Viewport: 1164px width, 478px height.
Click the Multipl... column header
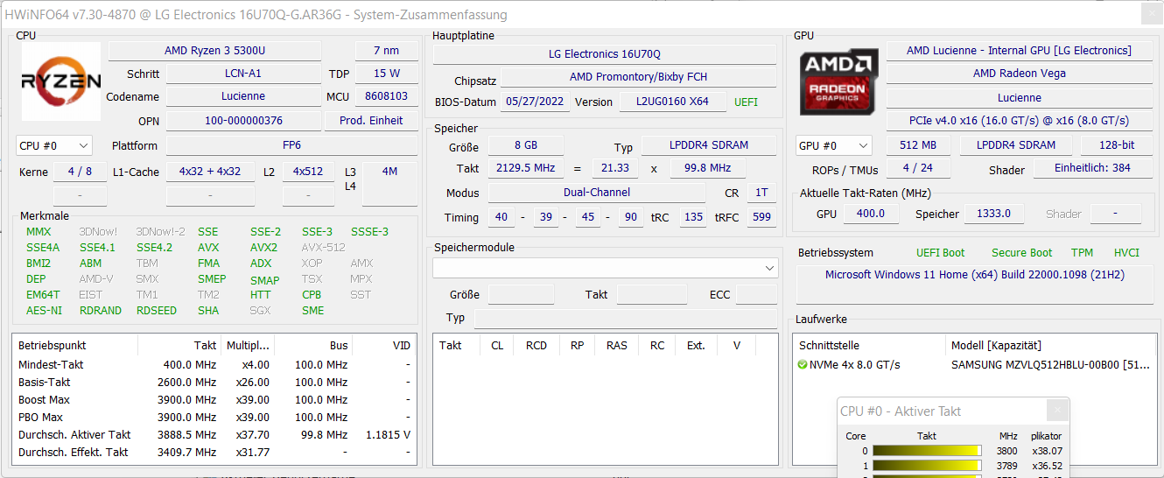(247, 345)
